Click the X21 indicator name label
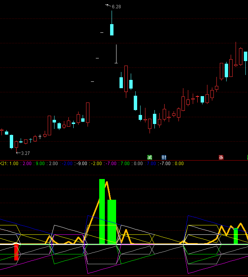The width and height of the screenshot is (248, 277). (x=3, y=164)
